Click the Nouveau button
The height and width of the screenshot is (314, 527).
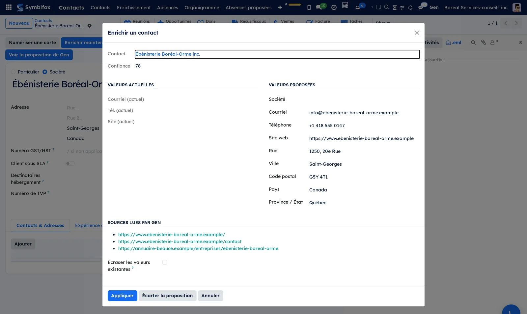point(19,23)
